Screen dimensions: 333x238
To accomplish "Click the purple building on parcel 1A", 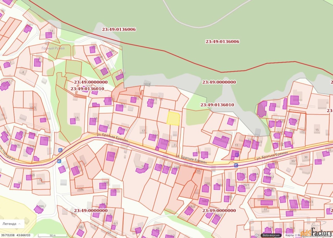I will click(73, 121).
